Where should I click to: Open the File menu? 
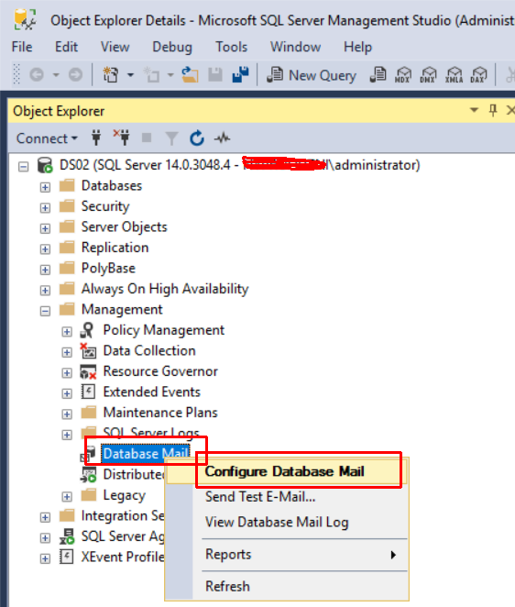point(22,47)
